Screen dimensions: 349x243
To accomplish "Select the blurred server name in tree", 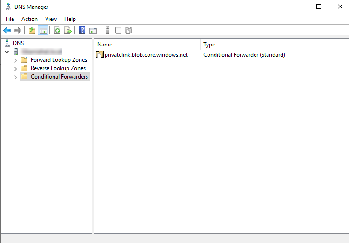I will point(41,52).
